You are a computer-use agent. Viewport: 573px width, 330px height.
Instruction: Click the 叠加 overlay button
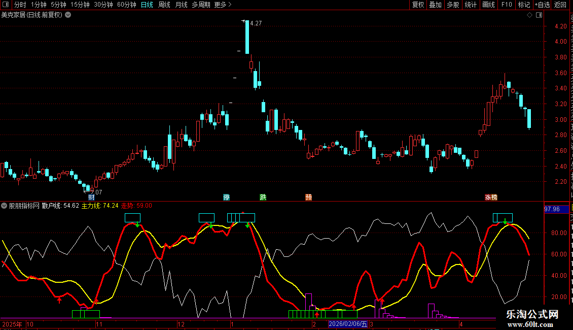pos(435,5)
